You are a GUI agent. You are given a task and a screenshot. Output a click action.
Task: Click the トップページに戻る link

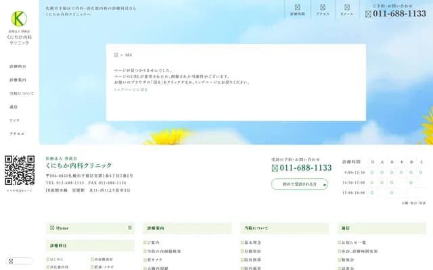131,89
